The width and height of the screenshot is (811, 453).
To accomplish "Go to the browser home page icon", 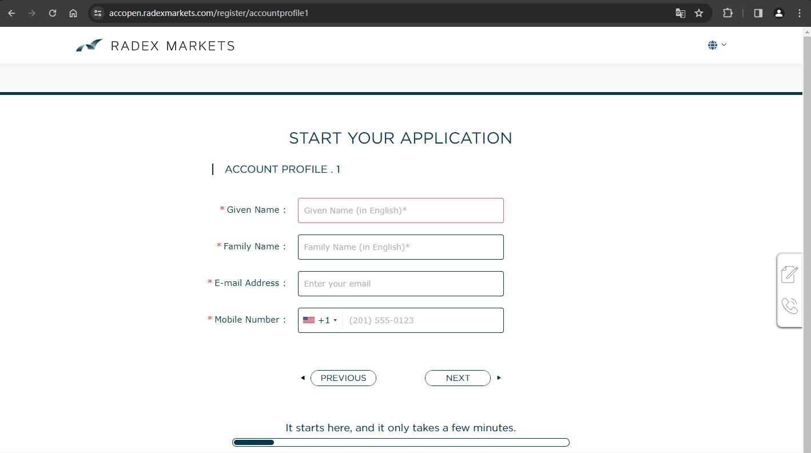I will pos(73,13).
